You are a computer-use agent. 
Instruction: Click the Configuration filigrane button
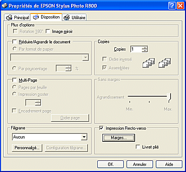coord(66,148)
